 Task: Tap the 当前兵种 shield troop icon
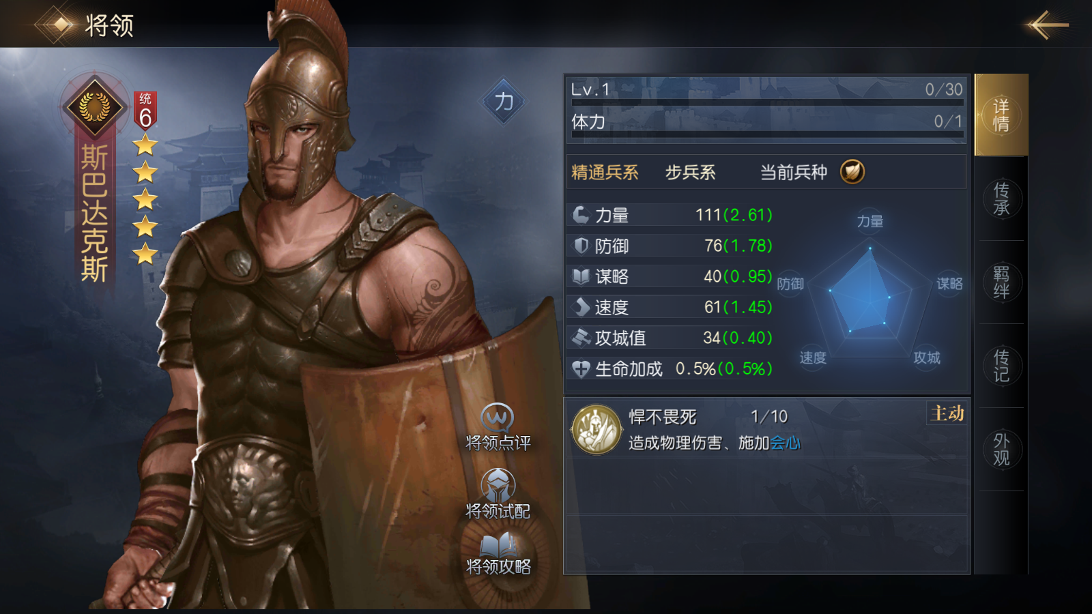tap(852, 172)
